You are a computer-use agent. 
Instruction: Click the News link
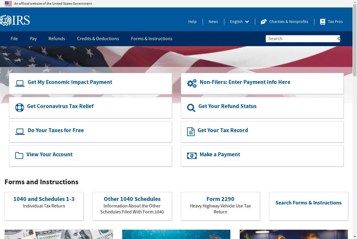(213, 22)
